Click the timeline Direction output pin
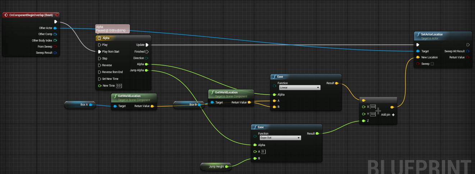The height and width of the screenshot is (174, 475). click(x=147, y=58)
